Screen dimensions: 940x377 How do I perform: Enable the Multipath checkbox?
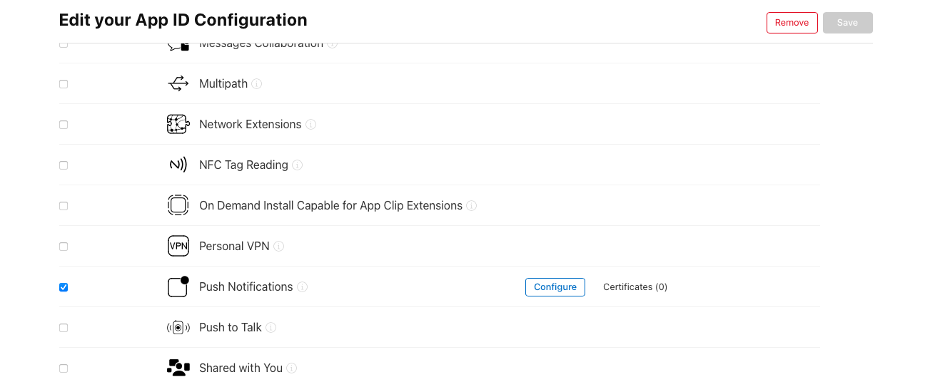[64, 84]
